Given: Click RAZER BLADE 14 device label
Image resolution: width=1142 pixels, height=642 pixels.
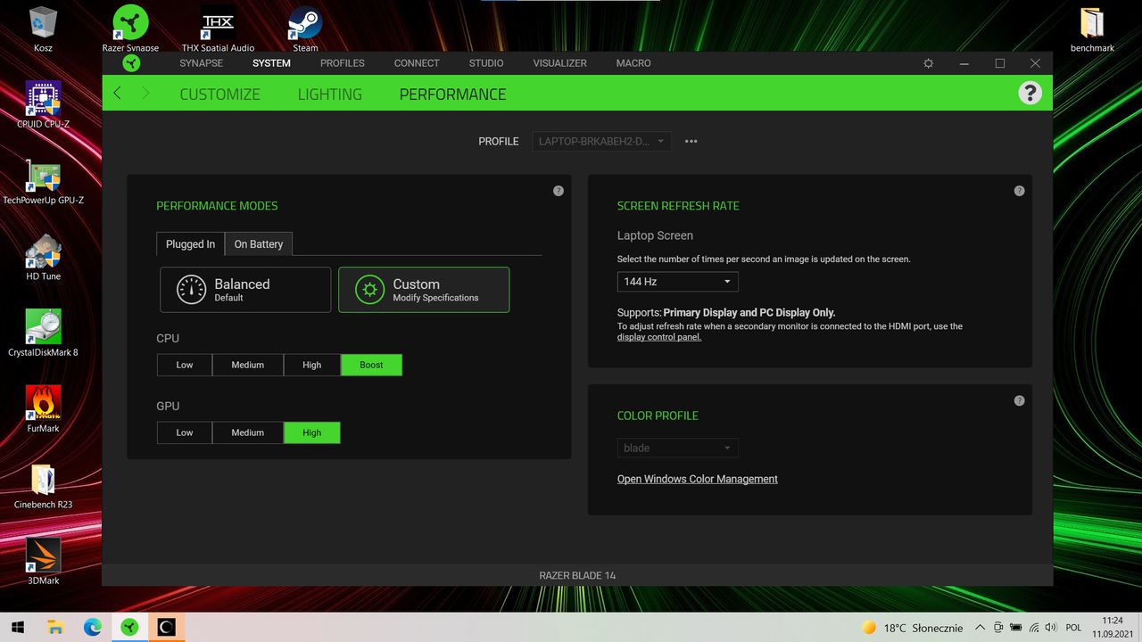Looking at the screenshot, I should [x=577, y=575].
